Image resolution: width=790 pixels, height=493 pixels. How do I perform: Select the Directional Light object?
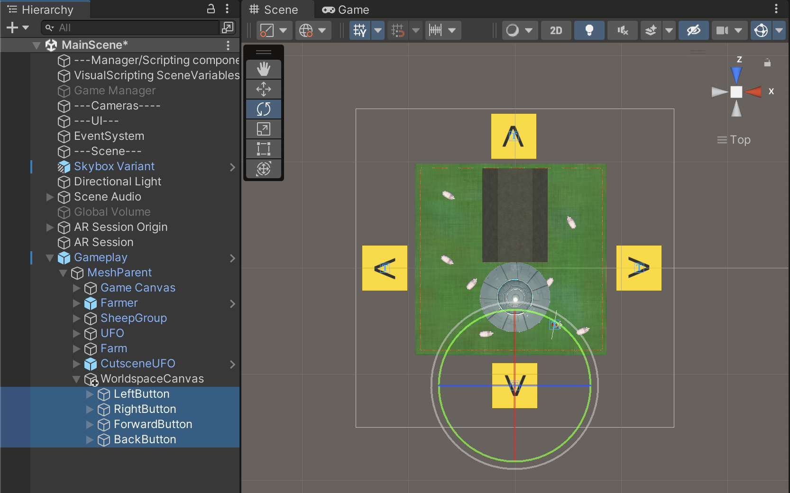pos(118,182)
